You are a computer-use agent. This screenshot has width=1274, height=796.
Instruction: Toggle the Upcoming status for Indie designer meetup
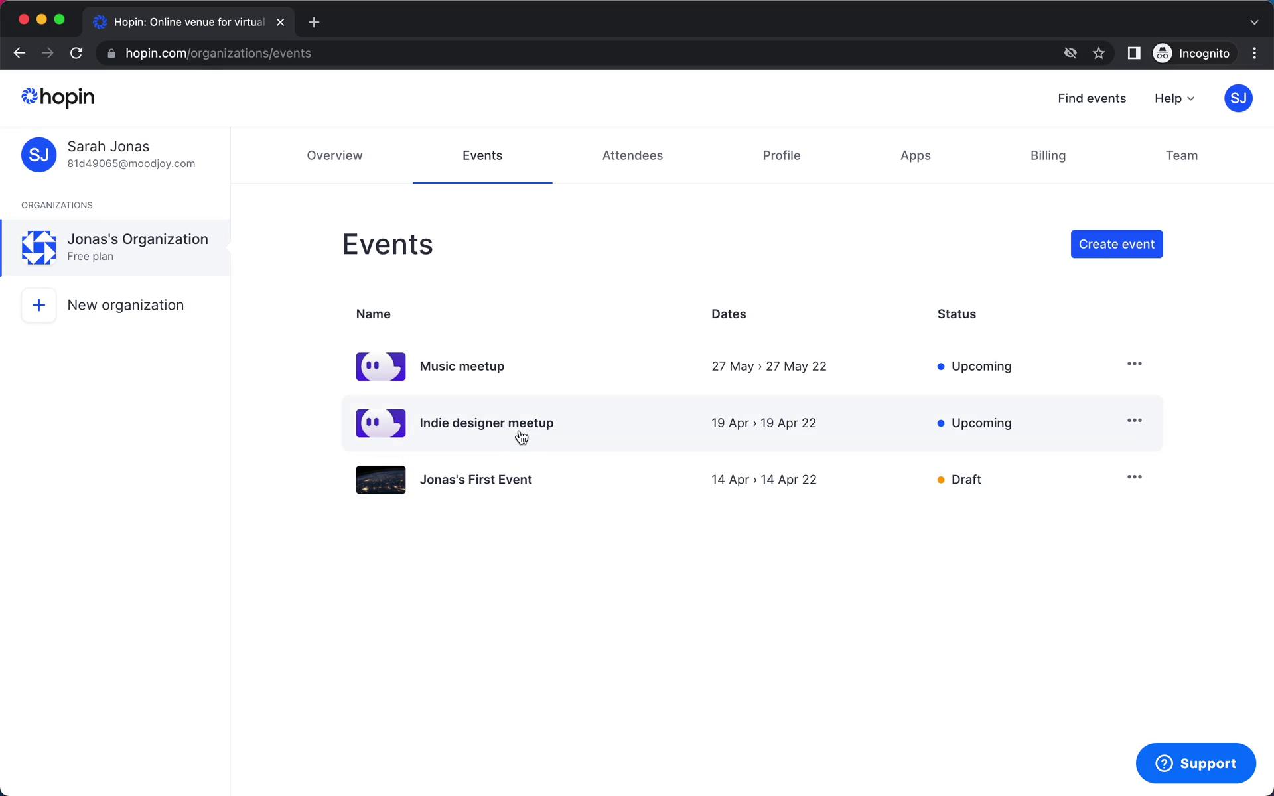tap(974, 423)
